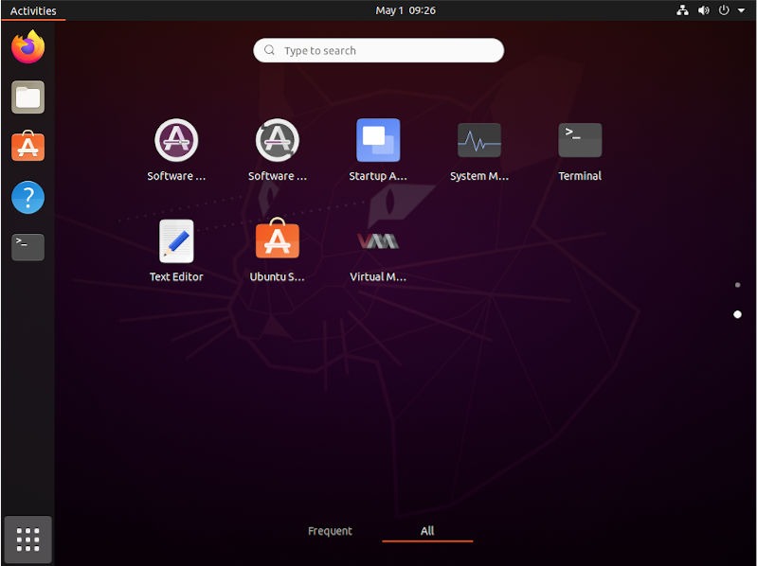Focus the Type to search field
Image resolution: width=757 pixels, height=566 pixels.
coord(379,50)
